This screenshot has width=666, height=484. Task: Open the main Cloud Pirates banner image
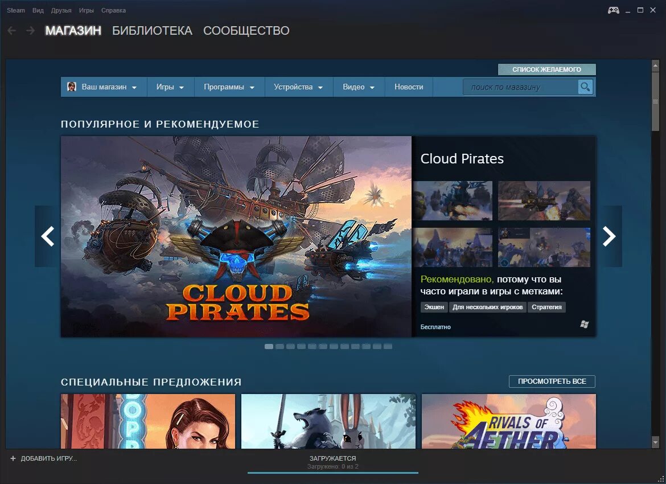click(x=236, y=237)
